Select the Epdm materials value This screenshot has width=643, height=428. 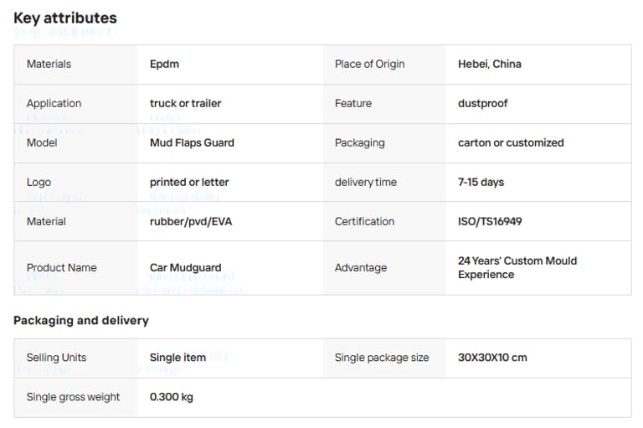coord(164,64)
